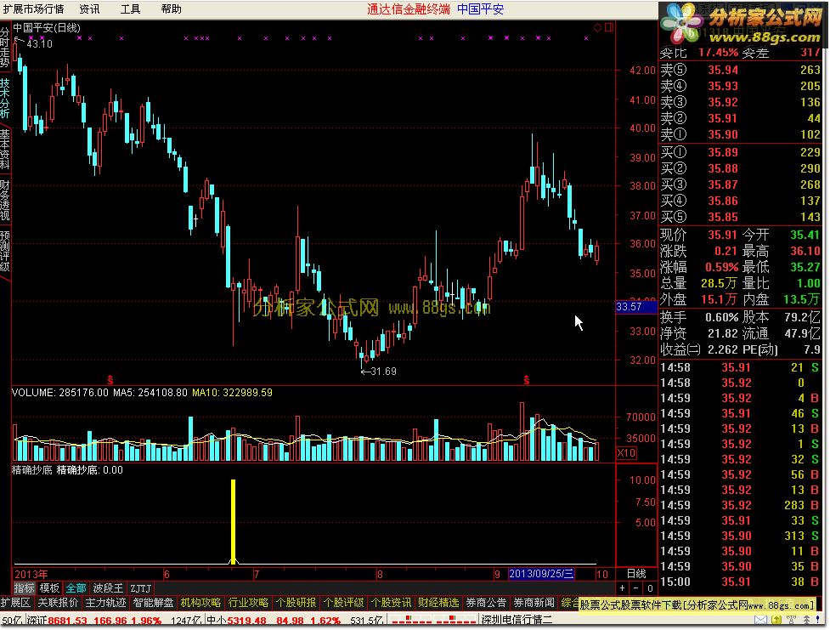Click the PE(动) 7.9 value
The width and height of the screenshot is (830, 630).
tap(812, 349)
